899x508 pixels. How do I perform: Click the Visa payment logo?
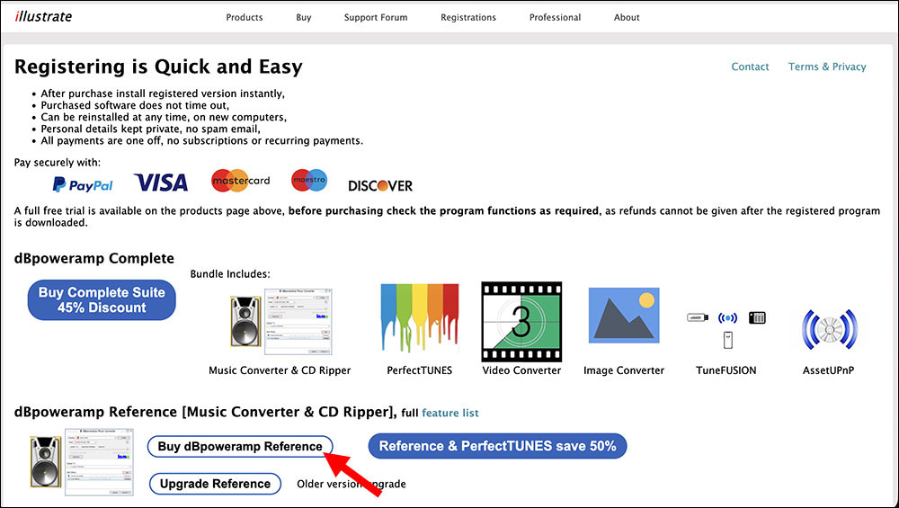(x=161, y=183)
